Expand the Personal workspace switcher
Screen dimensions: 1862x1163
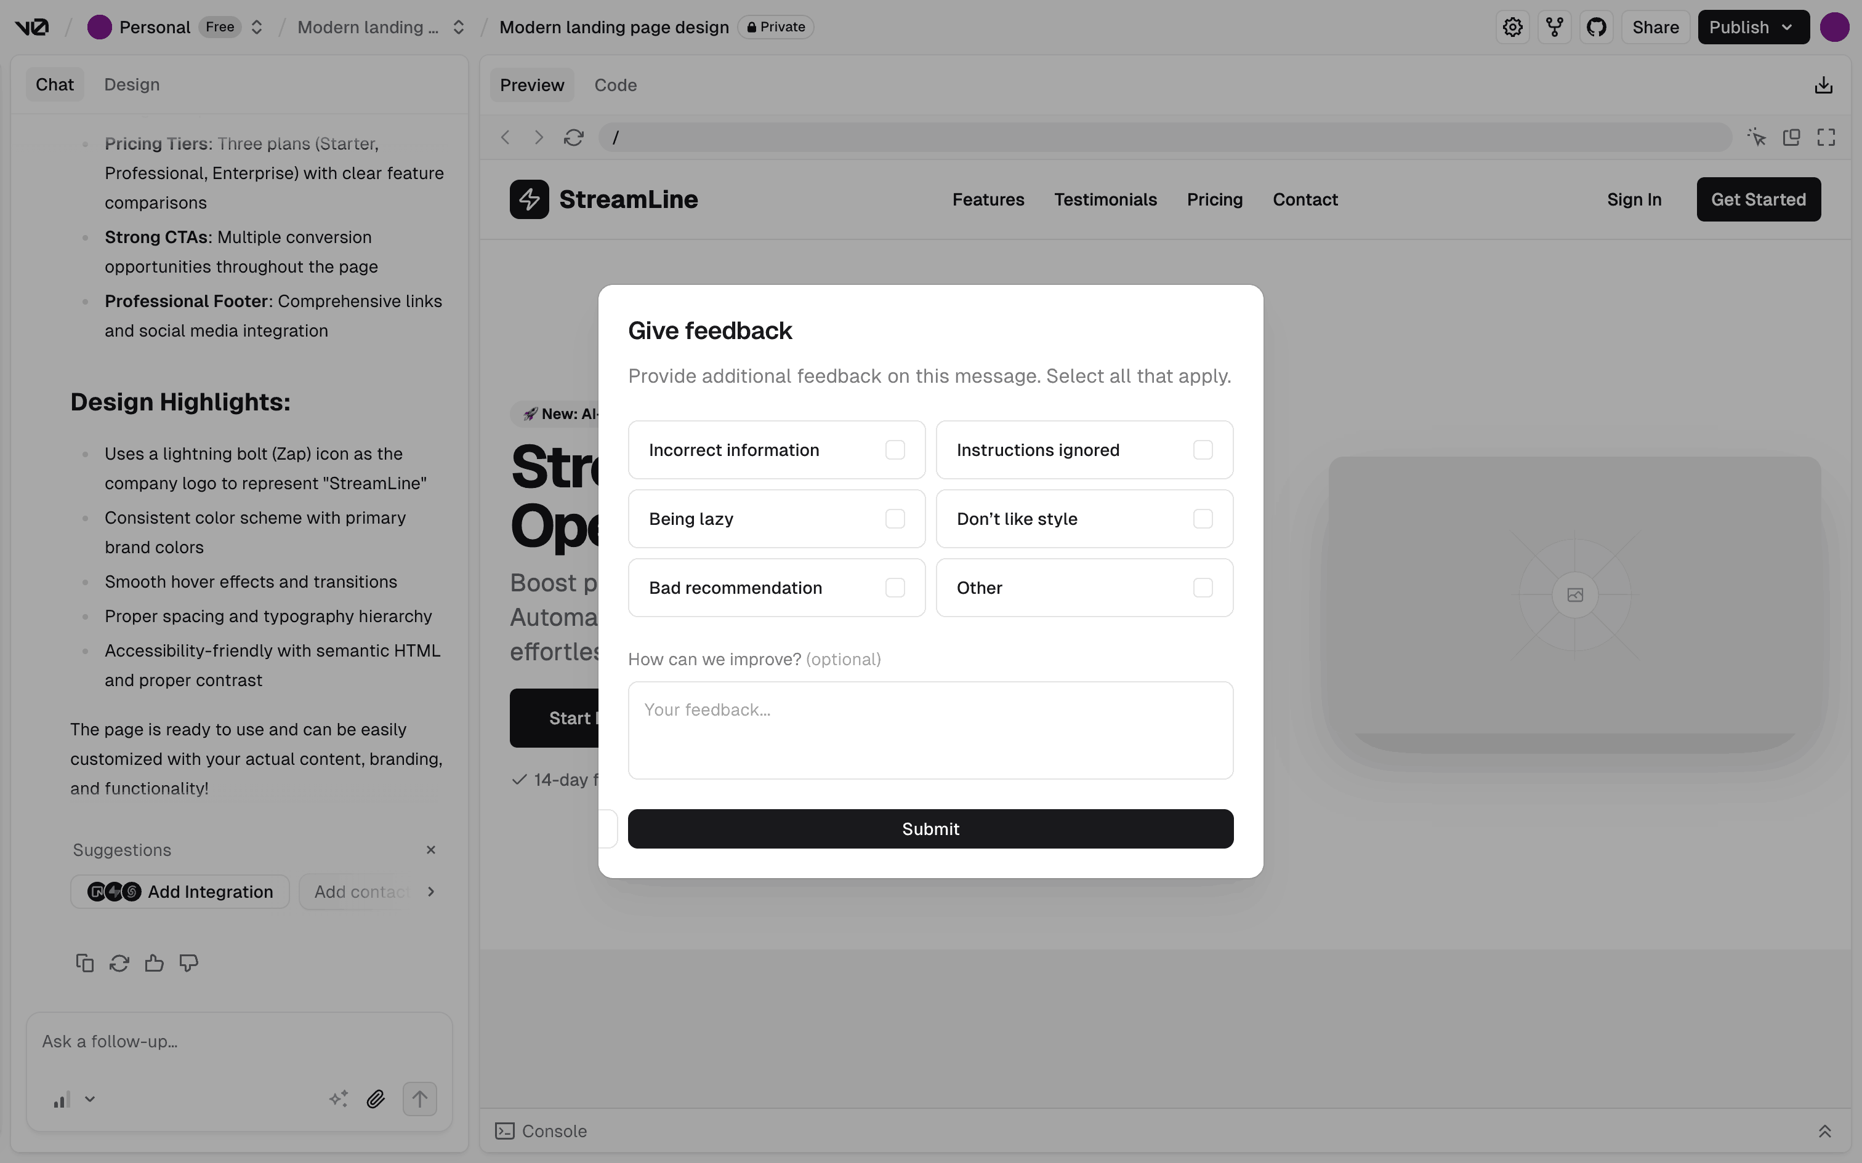click(x=257, y=28)
